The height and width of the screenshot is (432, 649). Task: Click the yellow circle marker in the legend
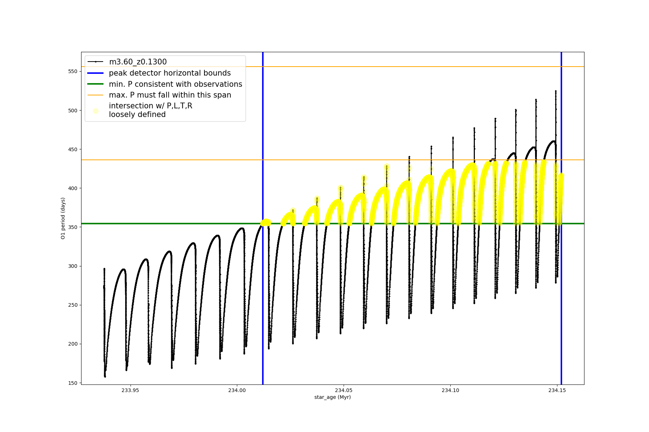point(96,111)
